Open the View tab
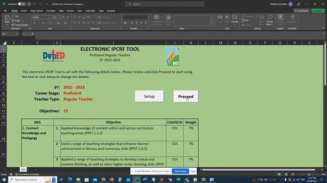This screenshot has height=183, width=327. click(x=80, y=11)
